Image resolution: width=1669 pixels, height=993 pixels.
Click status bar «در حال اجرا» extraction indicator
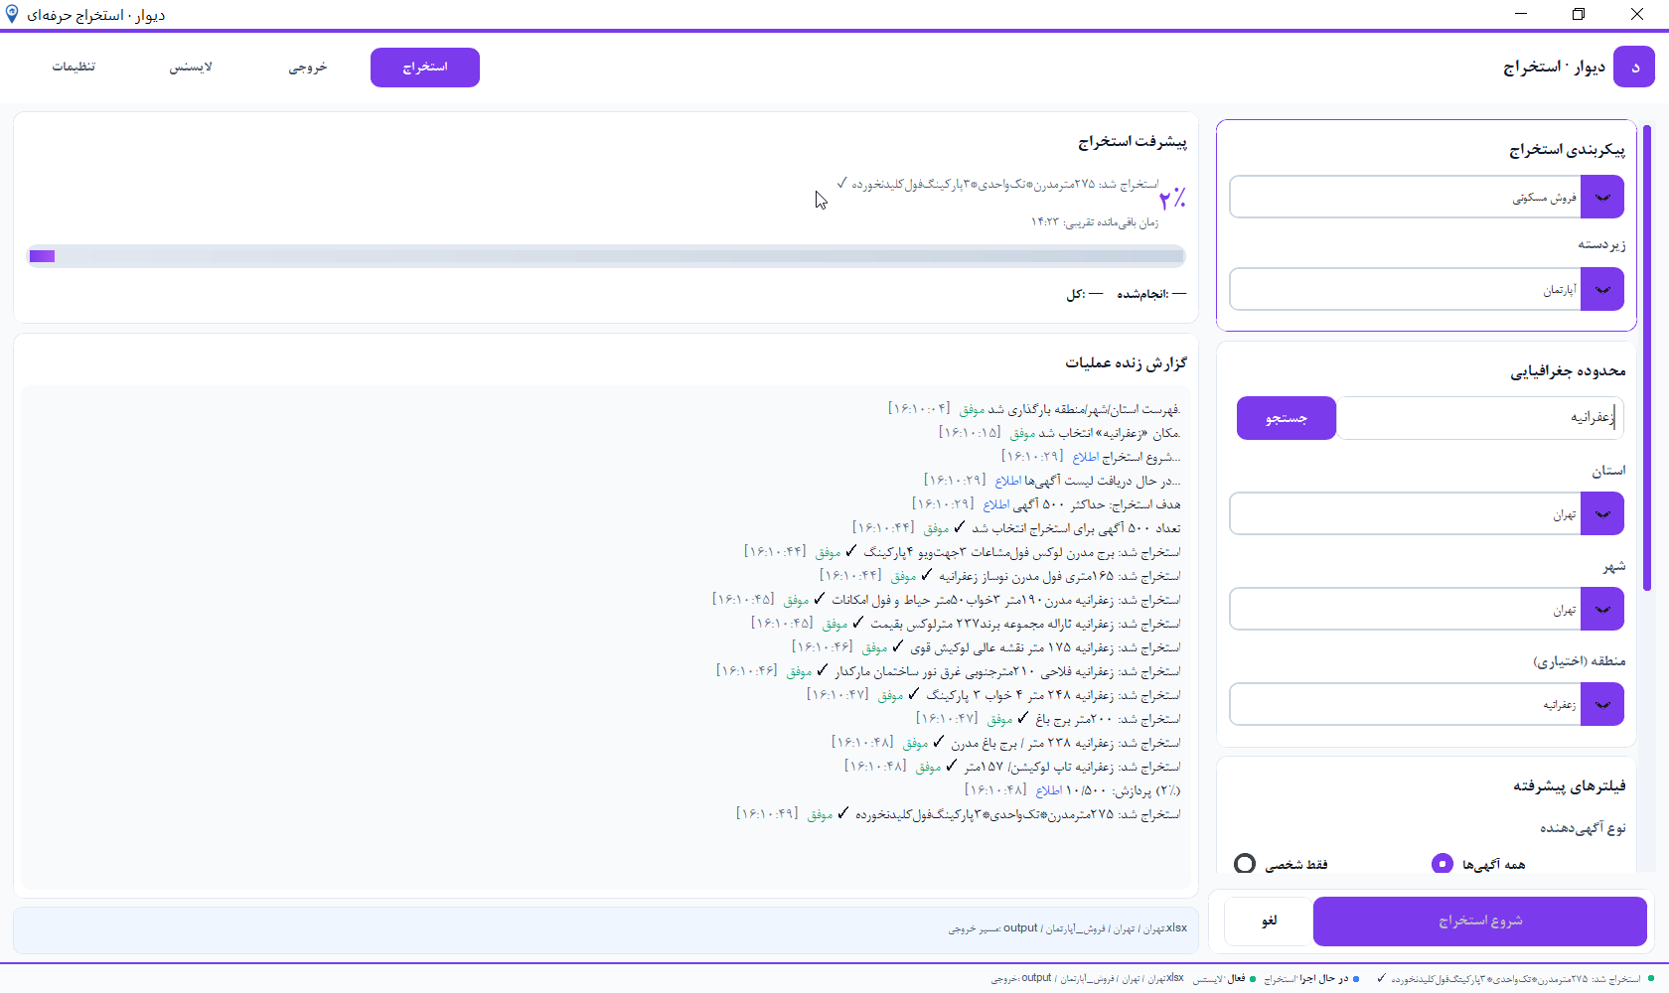(1311, 979)
